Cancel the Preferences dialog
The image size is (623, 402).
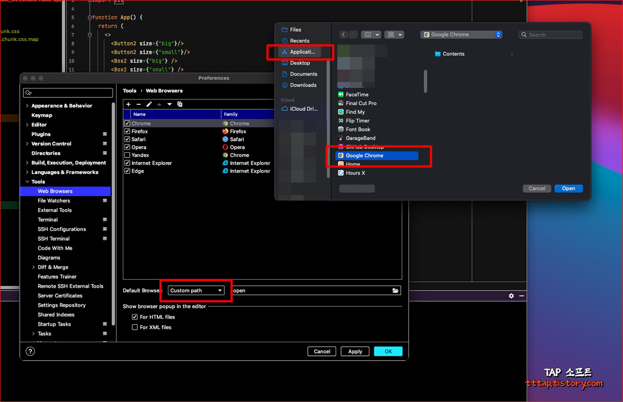[x=322, y=351]
